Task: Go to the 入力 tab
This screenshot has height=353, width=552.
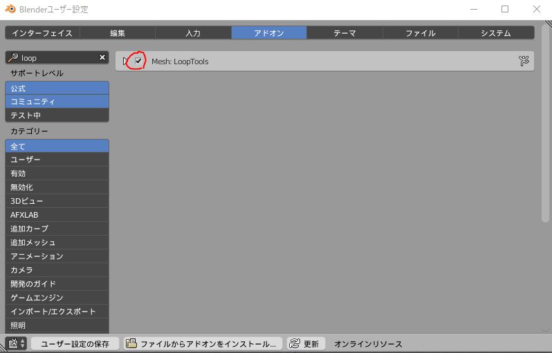Action: pos(193,33)
